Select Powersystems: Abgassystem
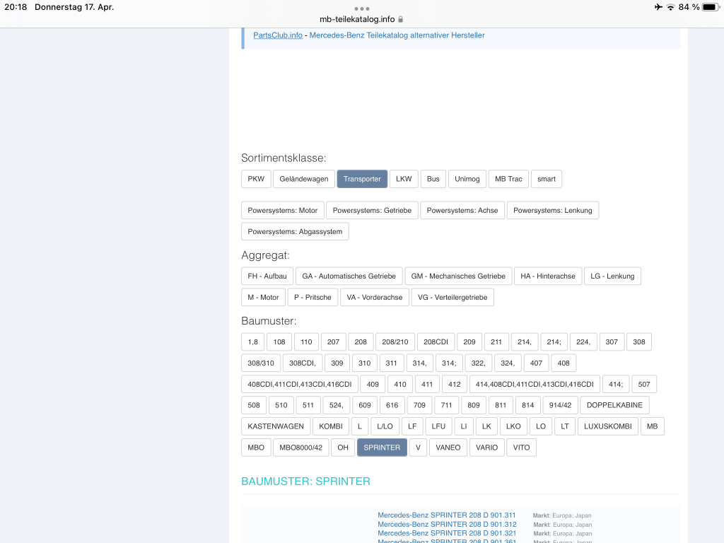This screenshot has width=724, height=543. (295, 231)
